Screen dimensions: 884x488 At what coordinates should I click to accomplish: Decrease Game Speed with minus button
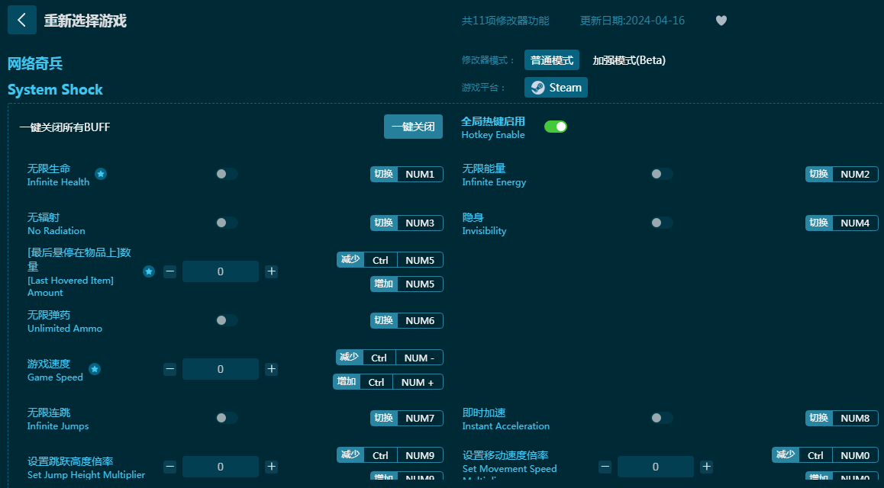tap(169, 369)
